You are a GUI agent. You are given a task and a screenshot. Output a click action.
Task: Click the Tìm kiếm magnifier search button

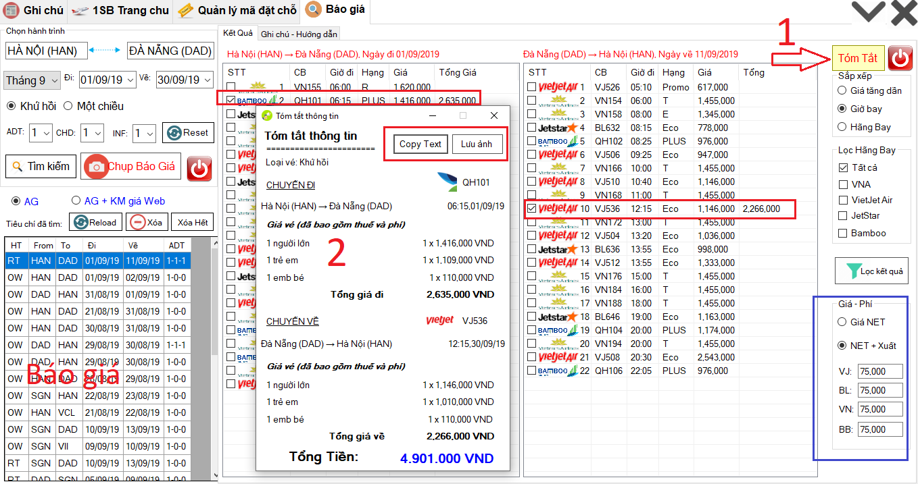[41, 166]
